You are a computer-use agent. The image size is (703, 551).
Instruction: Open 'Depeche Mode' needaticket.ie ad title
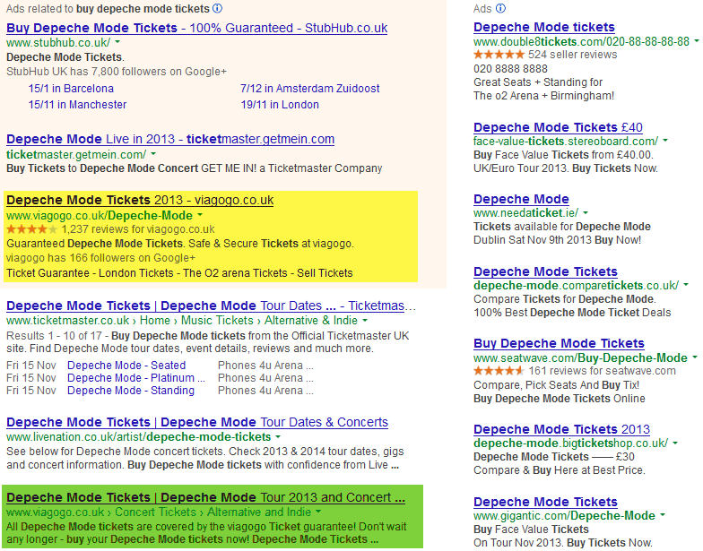tap(521, 199)
